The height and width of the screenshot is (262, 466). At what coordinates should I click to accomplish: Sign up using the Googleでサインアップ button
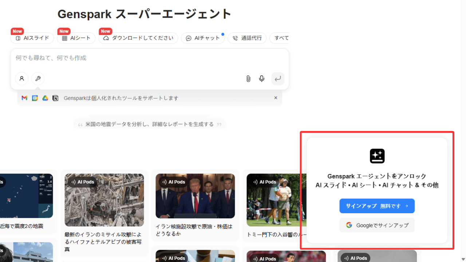tap(377, 225)
